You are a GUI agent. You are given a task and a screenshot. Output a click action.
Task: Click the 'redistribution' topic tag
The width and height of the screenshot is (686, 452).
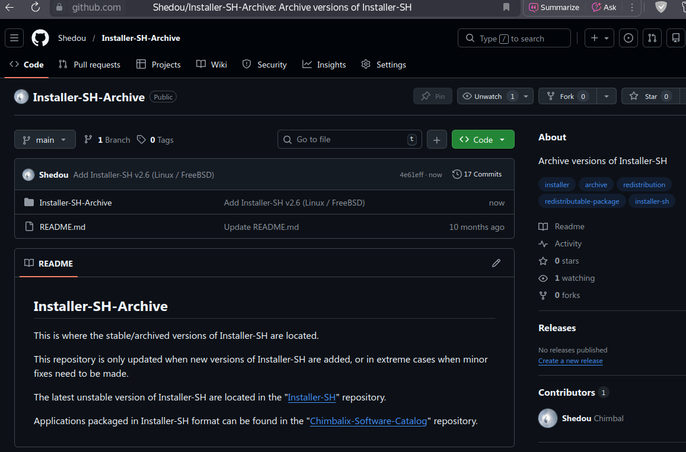click(644, 184)
